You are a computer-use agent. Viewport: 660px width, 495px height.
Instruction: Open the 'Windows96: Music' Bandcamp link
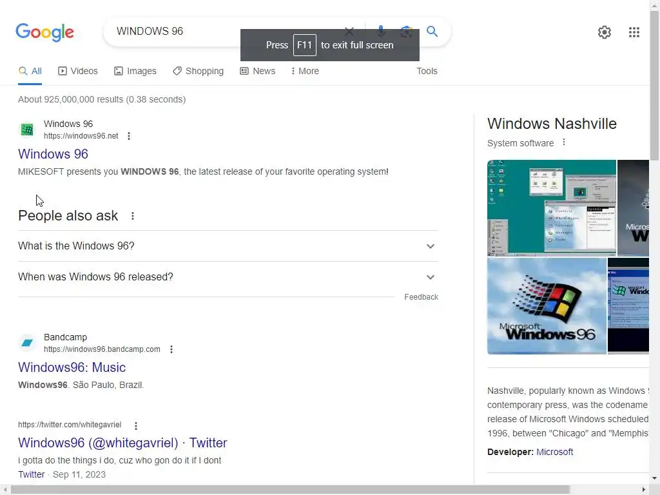[x=72, y=367]
